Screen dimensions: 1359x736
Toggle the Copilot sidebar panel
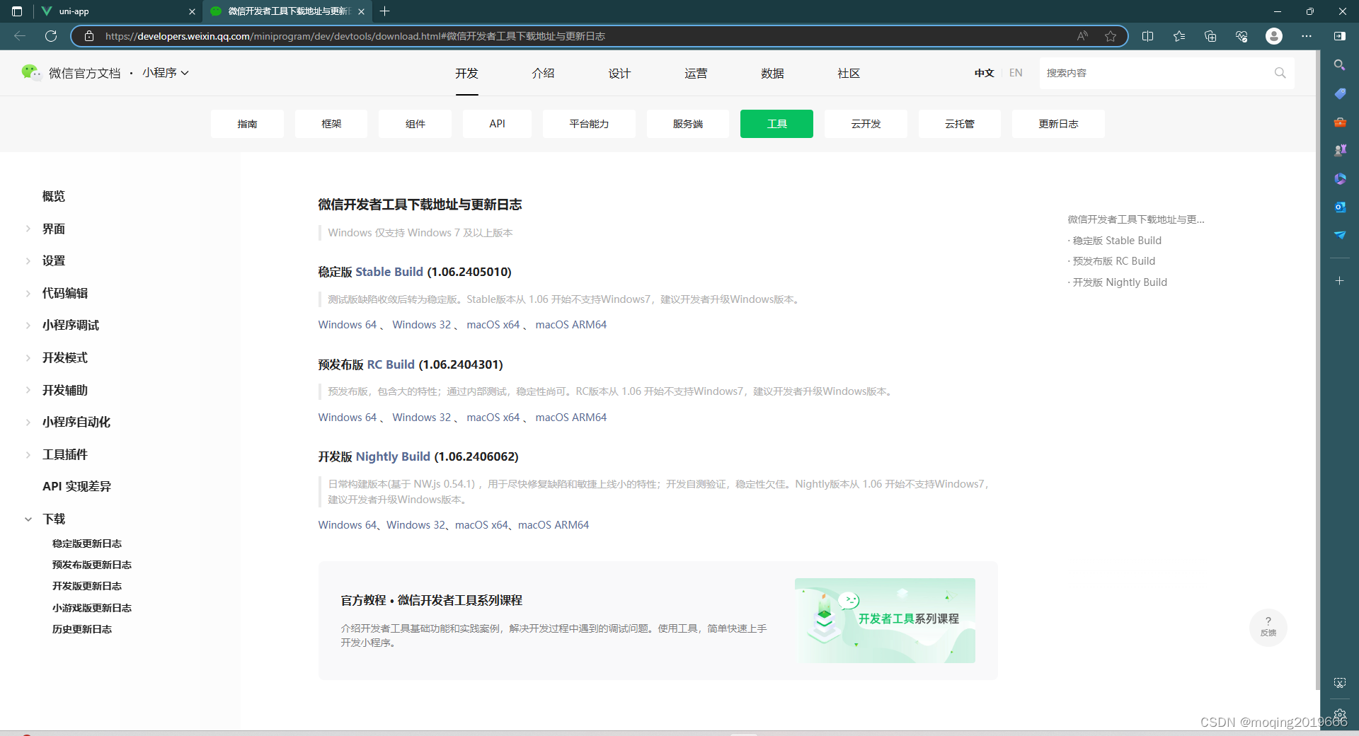pyautogui.click(x=1338, y=36)
